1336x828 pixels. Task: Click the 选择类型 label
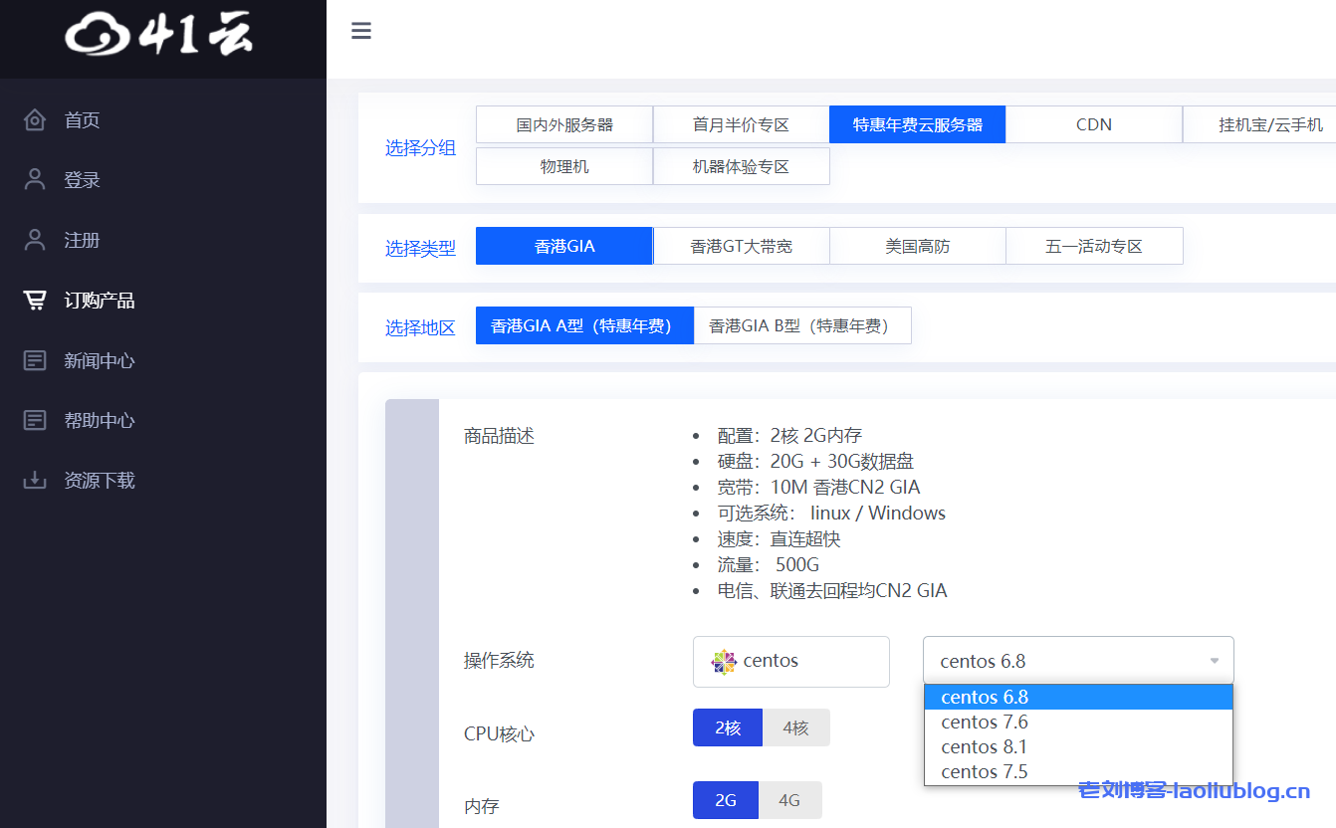(420, 248)
